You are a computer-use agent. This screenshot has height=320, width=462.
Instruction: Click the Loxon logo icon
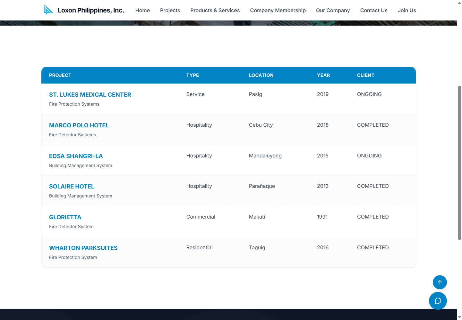(x=49, y=10)
